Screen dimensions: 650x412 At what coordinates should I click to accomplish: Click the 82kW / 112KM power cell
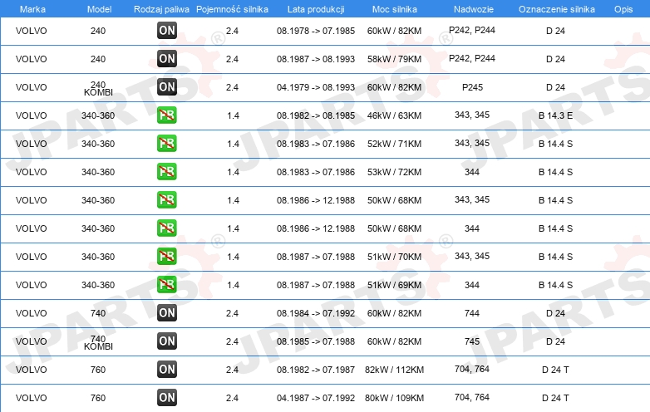394,370
